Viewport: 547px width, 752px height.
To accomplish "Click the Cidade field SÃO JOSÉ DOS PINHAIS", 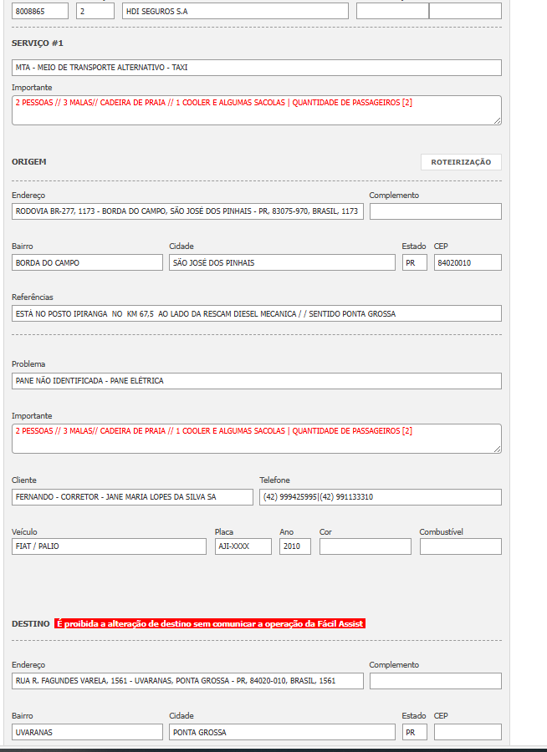I will [282, 262].
